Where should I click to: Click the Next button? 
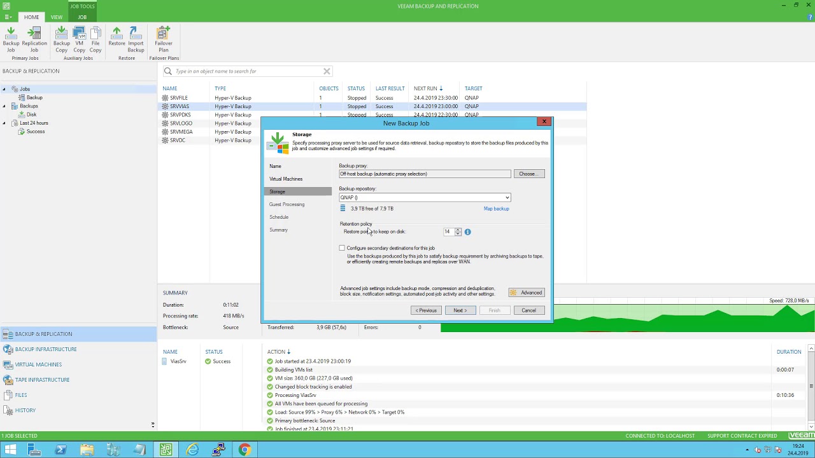click(460, 310)
